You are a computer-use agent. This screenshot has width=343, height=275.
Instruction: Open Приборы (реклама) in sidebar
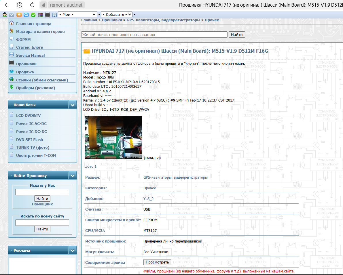click(35, 88)
